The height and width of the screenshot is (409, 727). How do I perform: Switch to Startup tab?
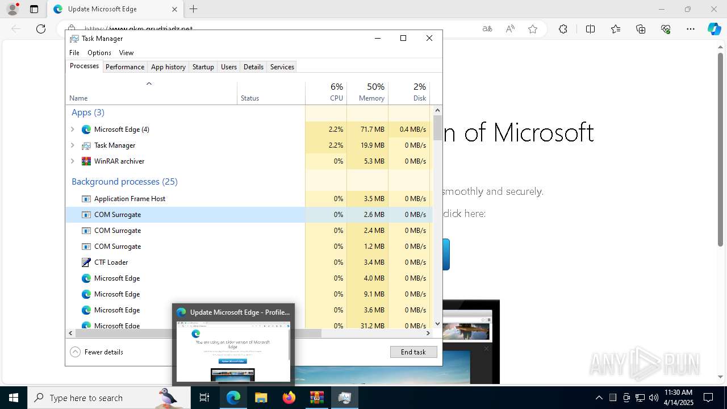tap(203, 66)
